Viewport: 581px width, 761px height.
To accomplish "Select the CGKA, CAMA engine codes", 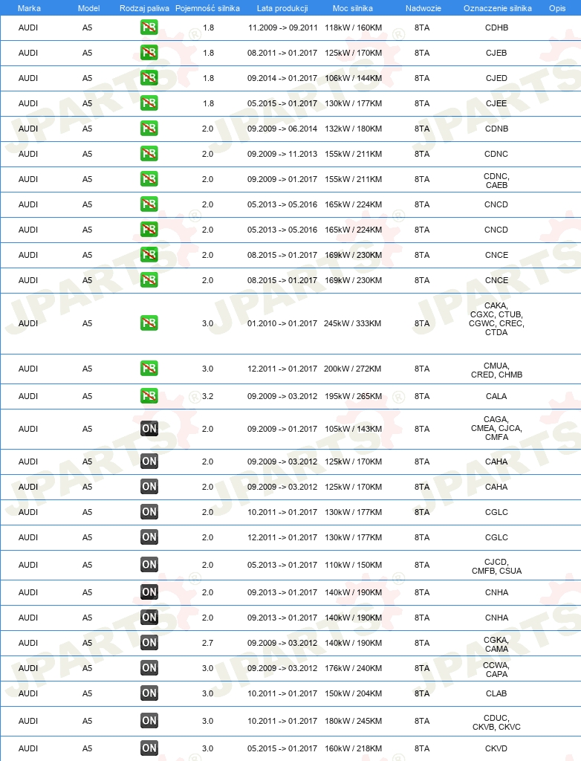I will [496, 644].
